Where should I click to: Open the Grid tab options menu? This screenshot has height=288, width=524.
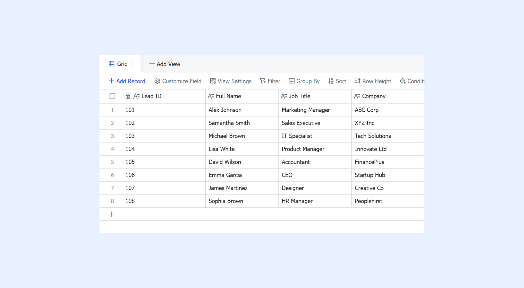click(133, 64)
